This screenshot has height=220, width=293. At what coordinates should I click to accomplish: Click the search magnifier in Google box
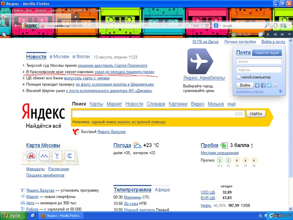click(267, 26)
